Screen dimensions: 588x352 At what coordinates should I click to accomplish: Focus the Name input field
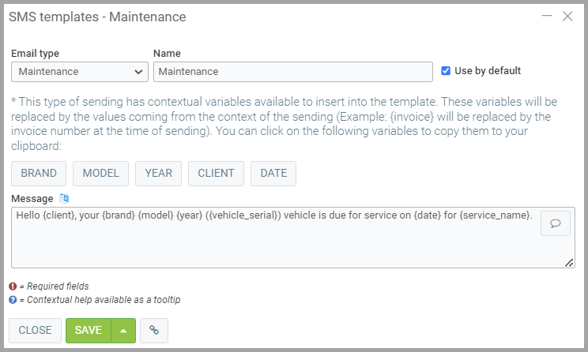[x=293, y=72]
